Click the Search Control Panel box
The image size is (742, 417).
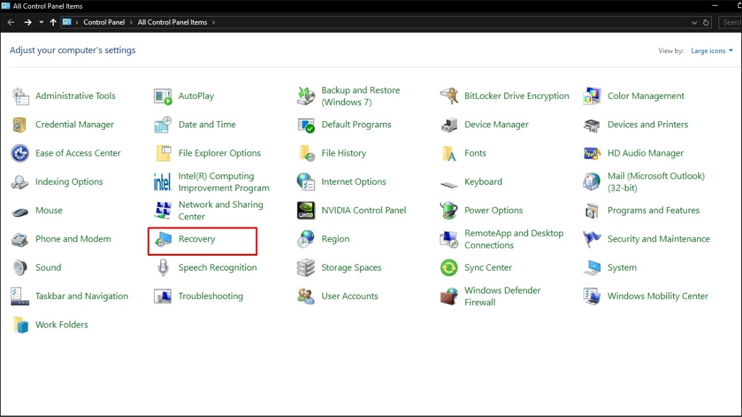730,22
